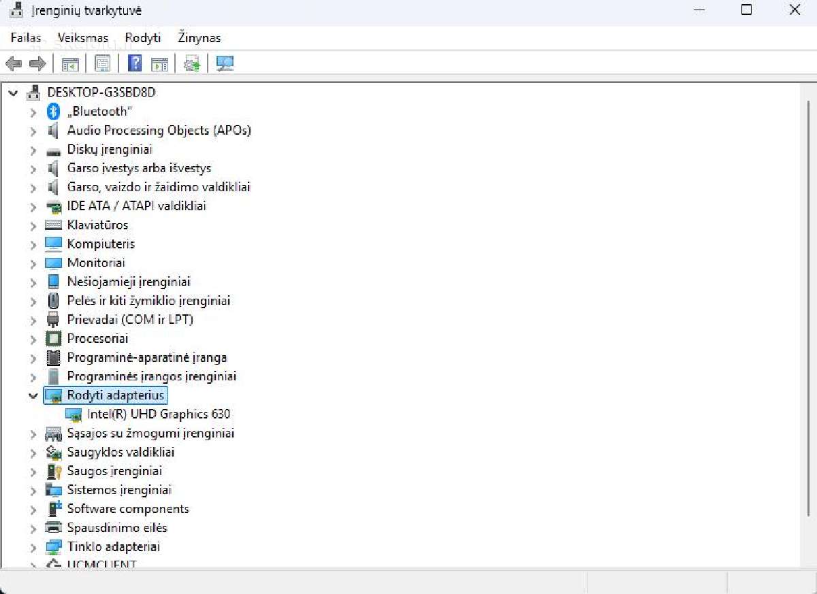The width and height of the screenshot is (817, 594).
Task: Click the network icon beside Tinklo adapteriai
Action: (53, 547)
